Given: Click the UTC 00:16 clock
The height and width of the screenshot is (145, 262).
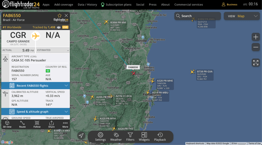Looking at the screenshot, I should point(251,4).
